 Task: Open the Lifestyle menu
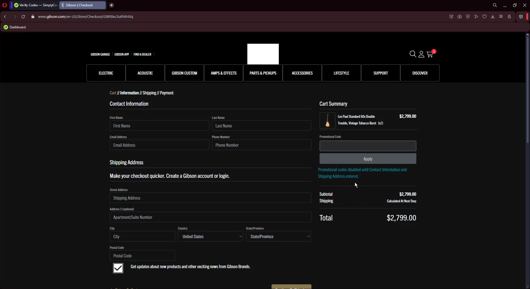(x=341, y=73)
